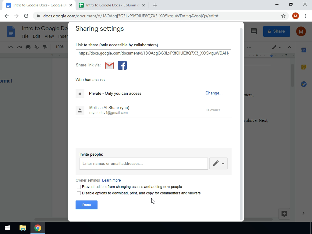Open the three-dot More toolbar options
The image size is (312, 234).
point(249,47)
